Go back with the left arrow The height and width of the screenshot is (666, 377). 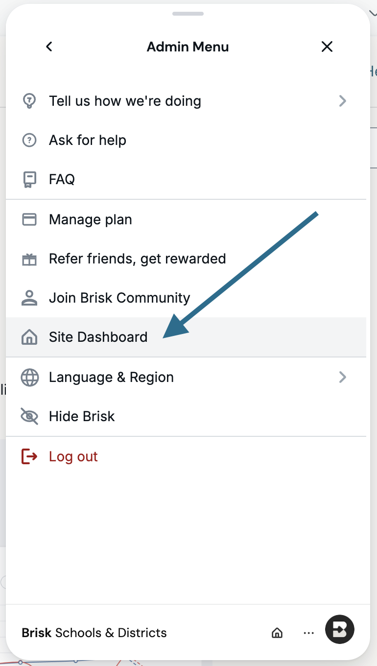pos(49,47)
